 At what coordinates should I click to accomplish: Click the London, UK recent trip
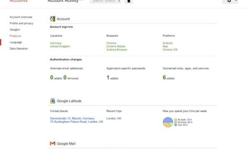click(x=114, y=118)
